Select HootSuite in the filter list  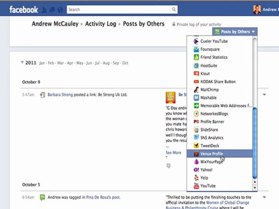[220, 66]
